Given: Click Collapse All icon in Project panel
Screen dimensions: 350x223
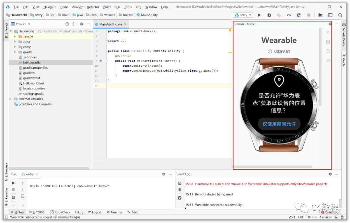Looking at the screenshot, I should point(74,24).
